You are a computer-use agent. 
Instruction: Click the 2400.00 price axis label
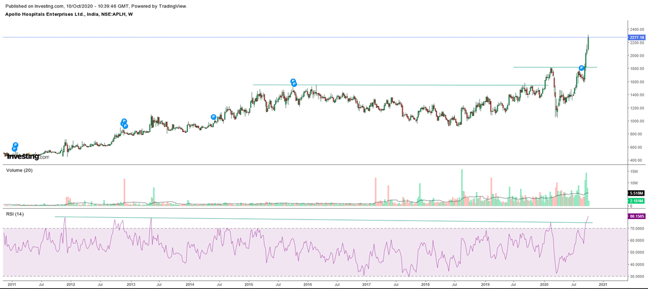click(637, 29)
